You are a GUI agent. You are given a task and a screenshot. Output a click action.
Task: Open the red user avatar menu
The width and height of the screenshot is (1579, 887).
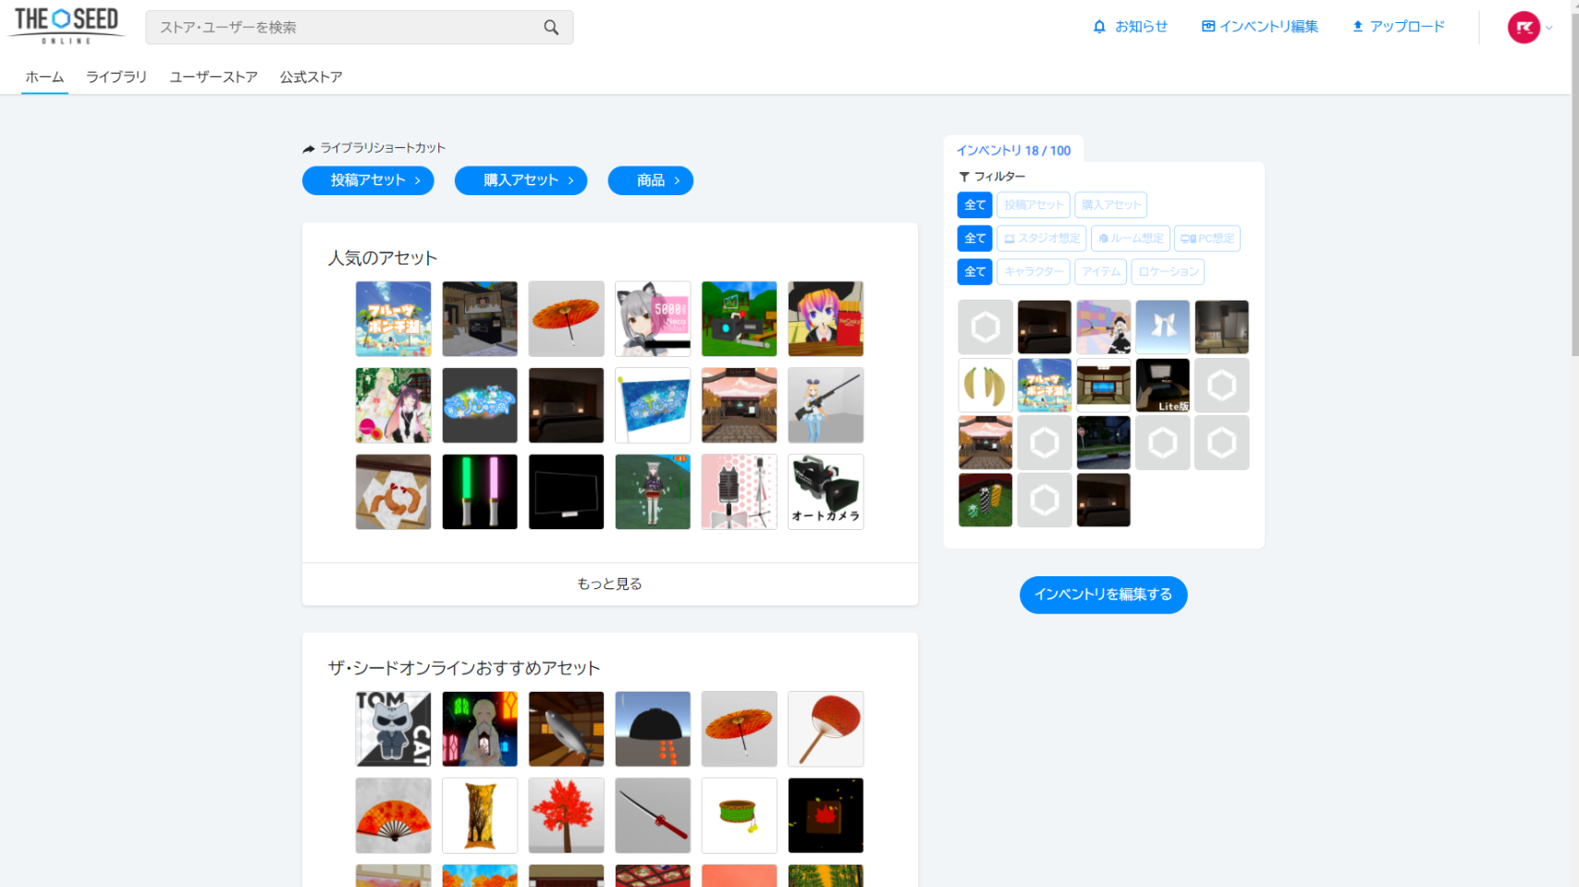1524,27
